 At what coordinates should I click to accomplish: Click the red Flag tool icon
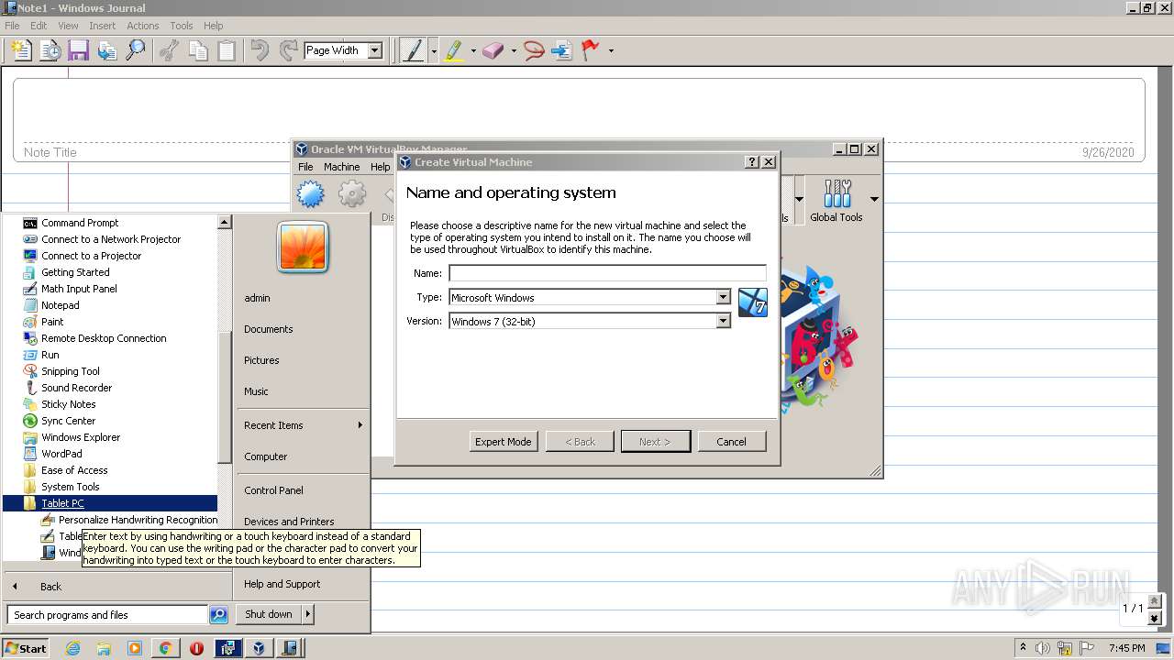(591, 50)
